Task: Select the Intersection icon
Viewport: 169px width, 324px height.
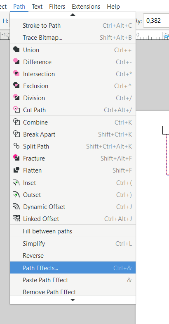Action: [x=16, y=74]
